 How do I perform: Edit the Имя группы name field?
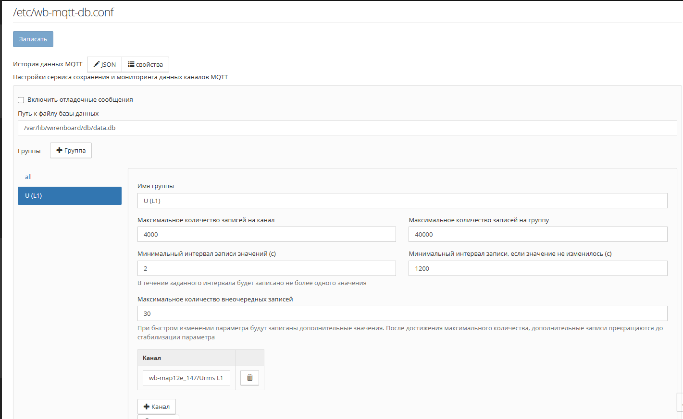pos(402,201)
